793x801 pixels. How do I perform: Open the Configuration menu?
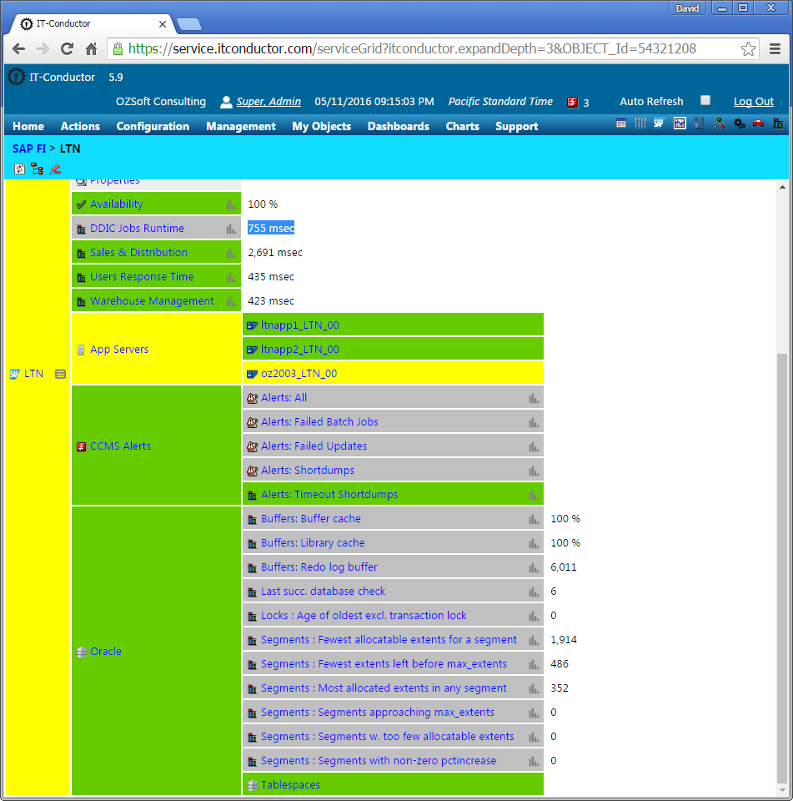coord(153,126)
